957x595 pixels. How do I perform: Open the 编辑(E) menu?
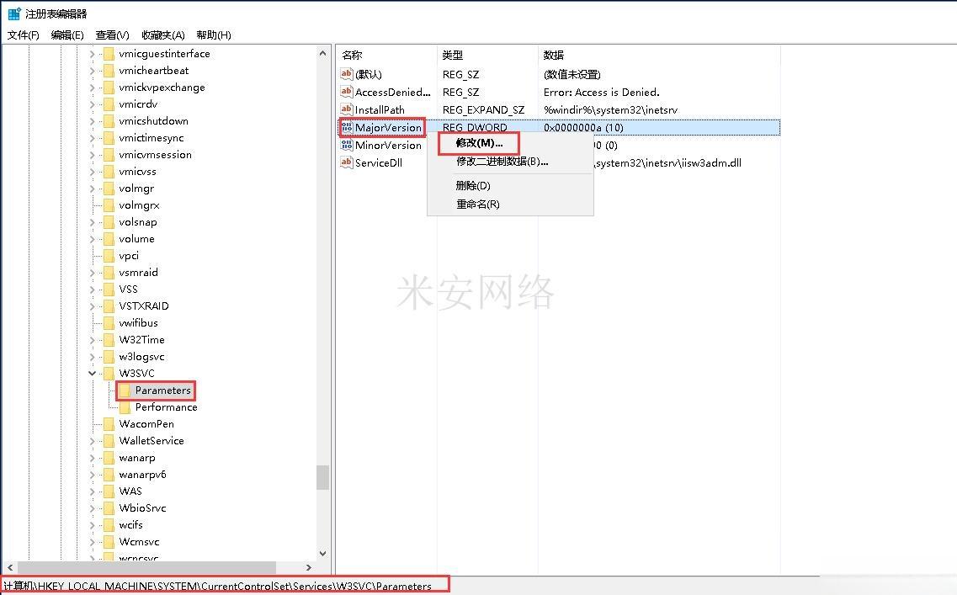tap(67, 35)
